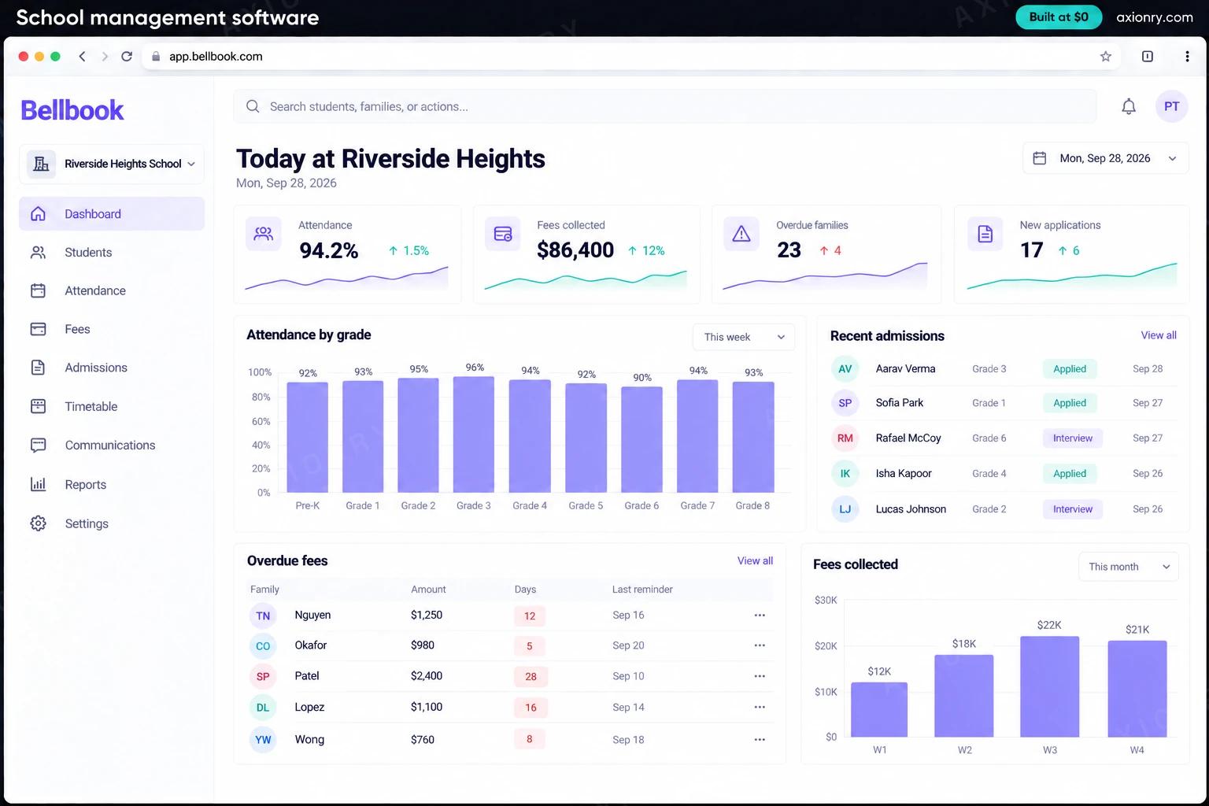Click the axionry.com link

[1155, 17]
